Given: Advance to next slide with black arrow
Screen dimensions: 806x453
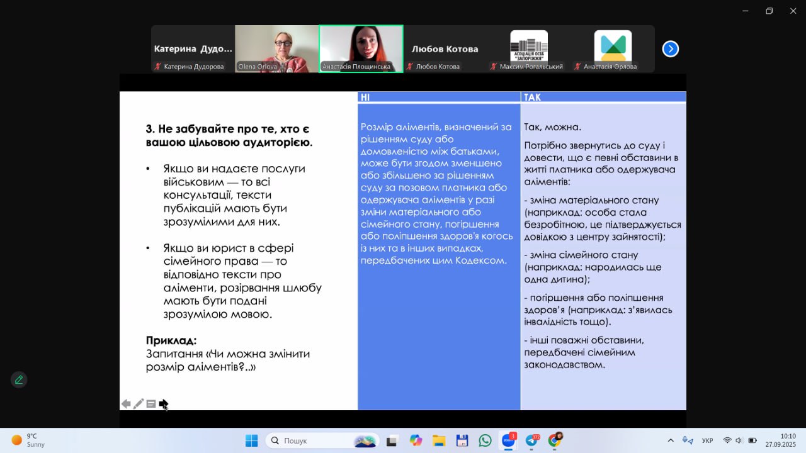Looking at the screenshot, I should [x=164, y=404].
